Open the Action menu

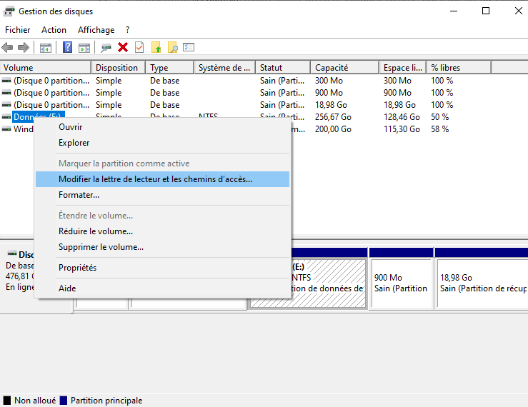tap(54, 30)
